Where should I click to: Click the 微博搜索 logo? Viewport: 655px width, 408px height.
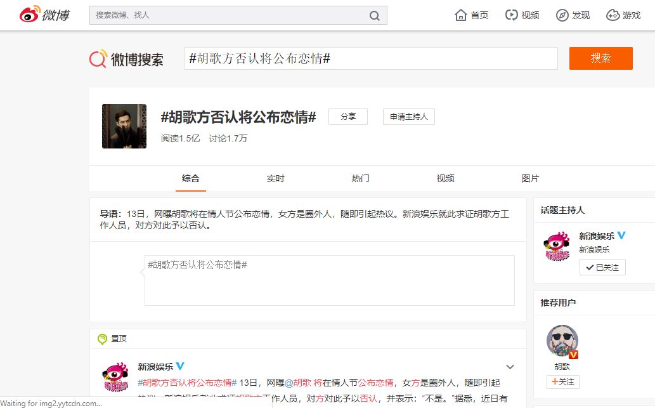click(x=127, y=59)
